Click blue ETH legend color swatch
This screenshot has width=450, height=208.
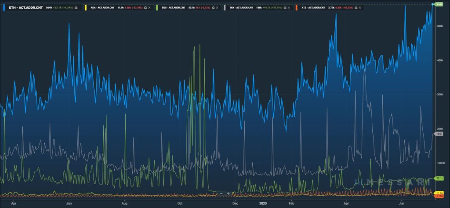pos(4,8)
